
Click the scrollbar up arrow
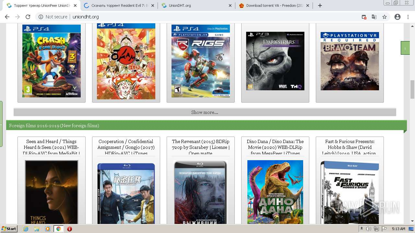412,27
